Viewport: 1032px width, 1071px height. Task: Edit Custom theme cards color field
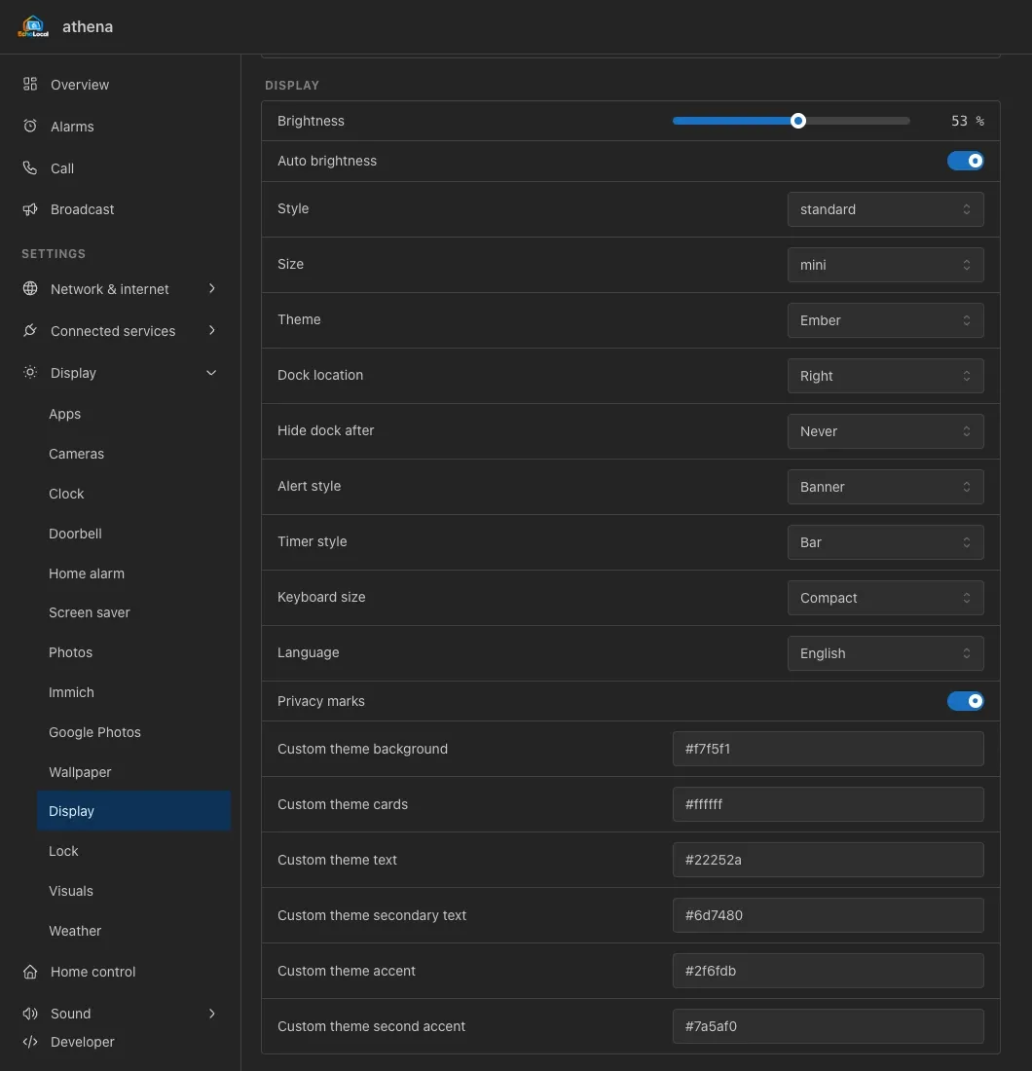pos(828,804)
